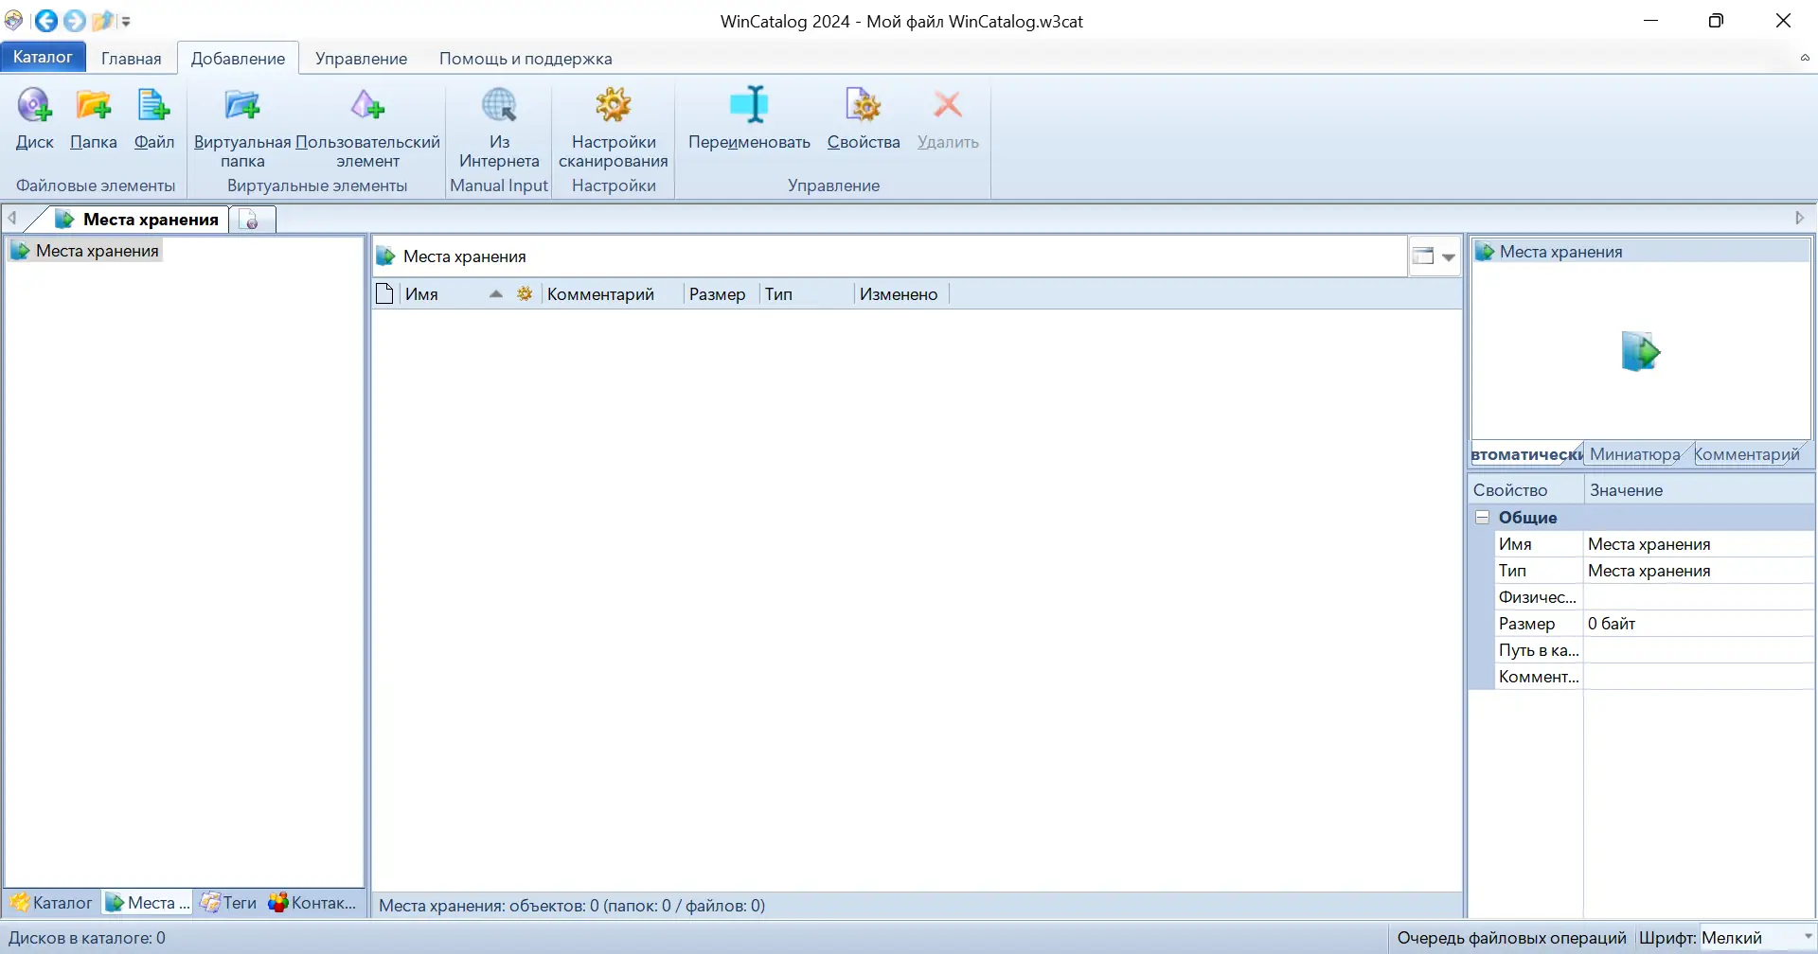This screenshot has width=1818, height=954.
Task: Switch to the Контакты bottom tab
Action: (x=312, y=903)
